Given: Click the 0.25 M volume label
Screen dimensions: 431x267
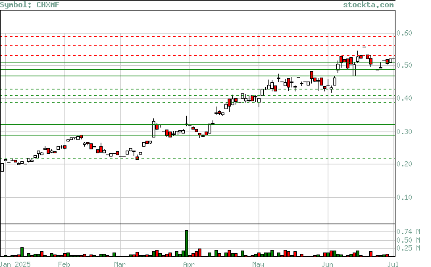Looking at the screenshot, I should tap(408, 248).
